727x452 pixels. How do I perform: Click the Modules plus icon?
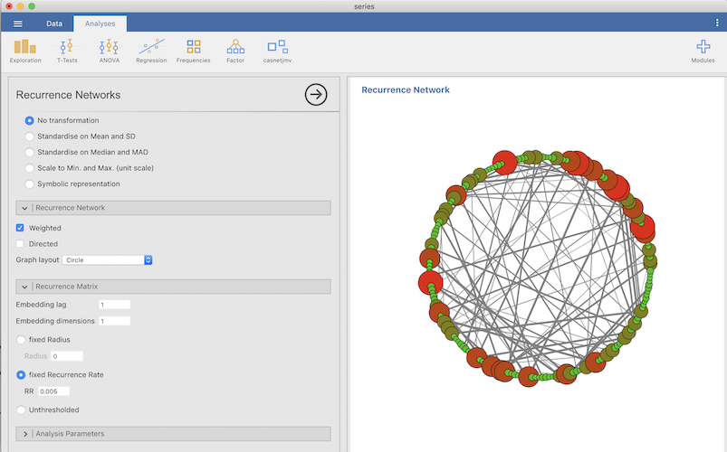click(703, 50)
